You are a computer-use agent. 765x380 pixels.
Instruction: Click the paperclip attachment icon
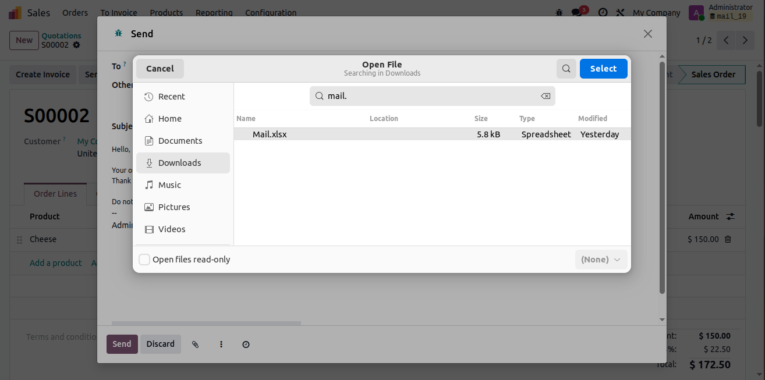tap(196, 345)
